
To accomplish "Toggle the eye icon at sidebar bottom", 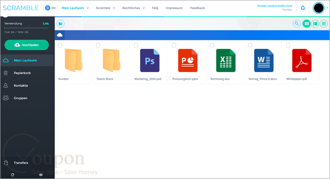I will click(41, 175).
